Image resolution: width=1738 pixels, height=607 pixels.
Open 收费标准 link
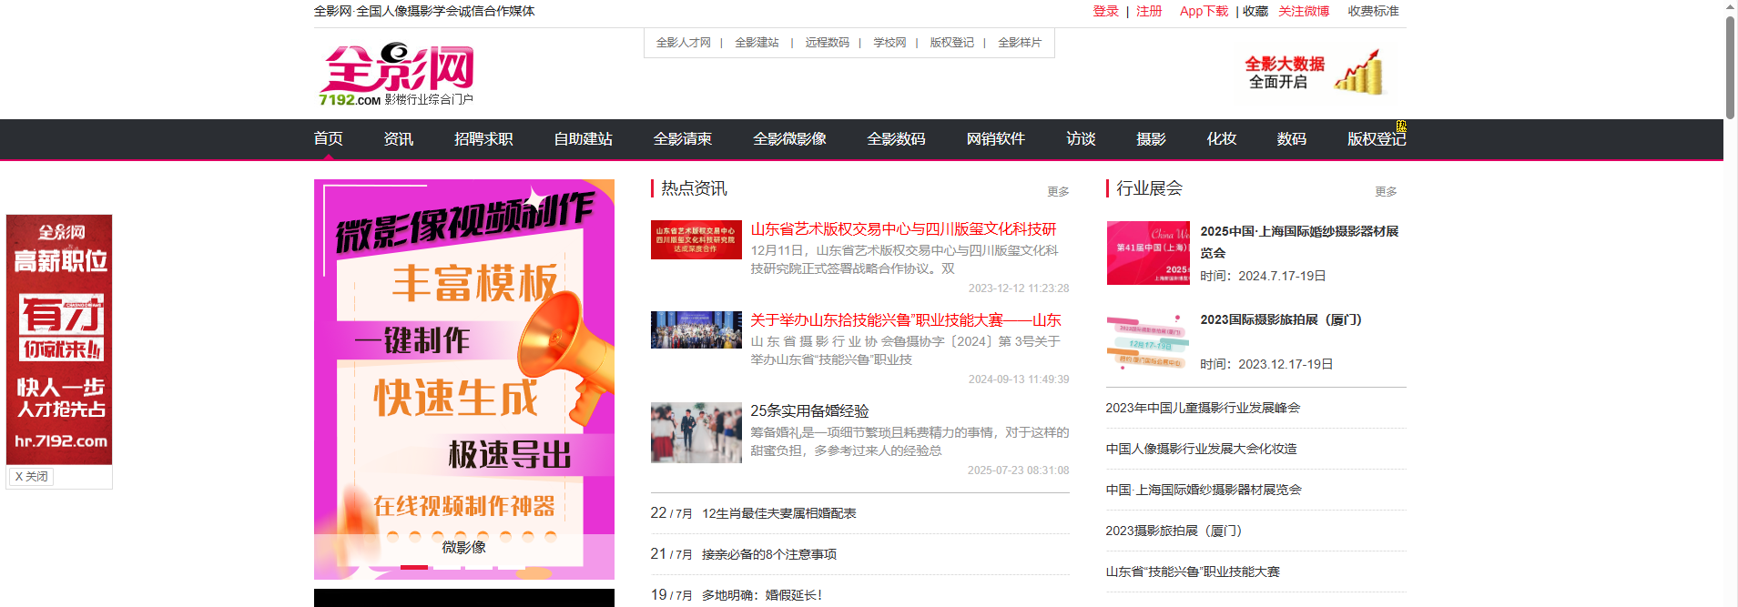click(1373, 11)
